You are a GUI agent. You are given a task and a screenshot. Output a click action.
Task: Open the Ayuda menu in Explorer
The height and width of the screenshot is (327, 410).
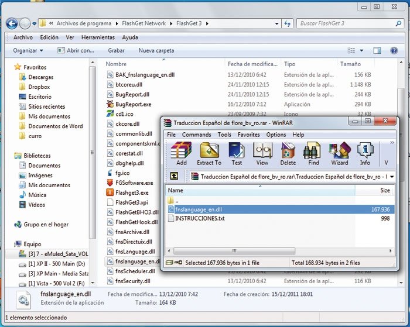(130, 37)
